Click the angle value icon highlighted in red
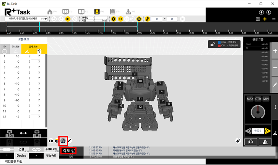 [x=63, y=141]
